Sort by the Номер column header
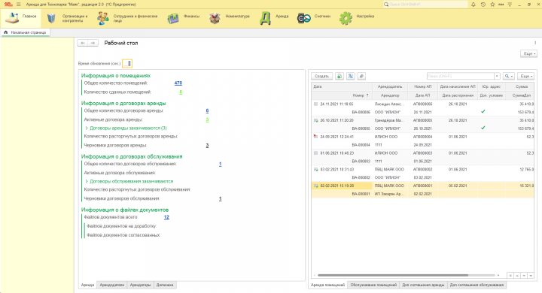Viewport: 542px width, 293px height. (360, 95)
